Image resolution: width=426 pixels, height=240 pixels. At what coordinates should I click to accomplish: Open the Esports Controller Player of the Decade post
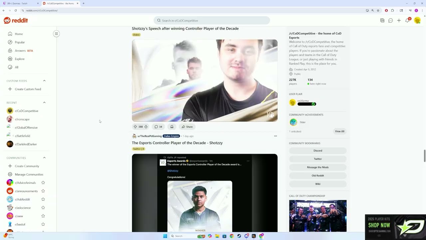(177, 143)
